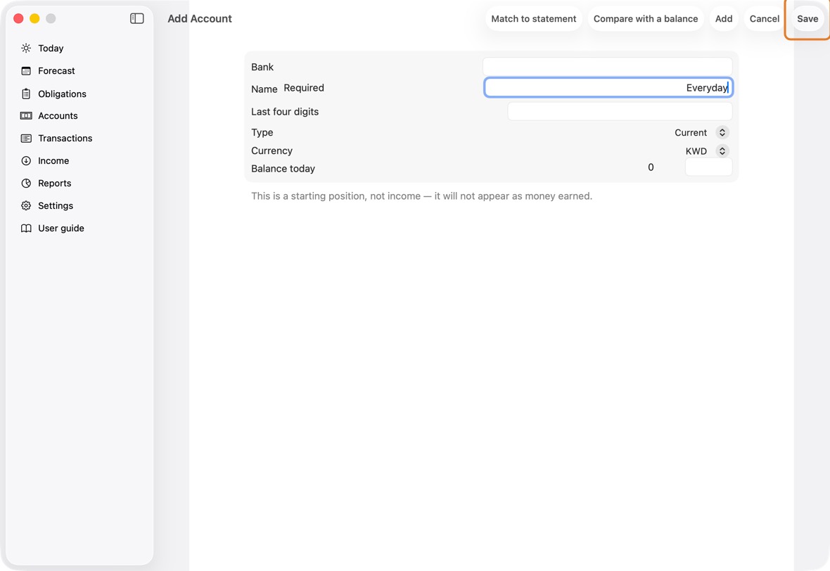The height and width of the screenshot is (571, 830).
Task: Click the 'Last four digits' label
Action: point(285,112)
